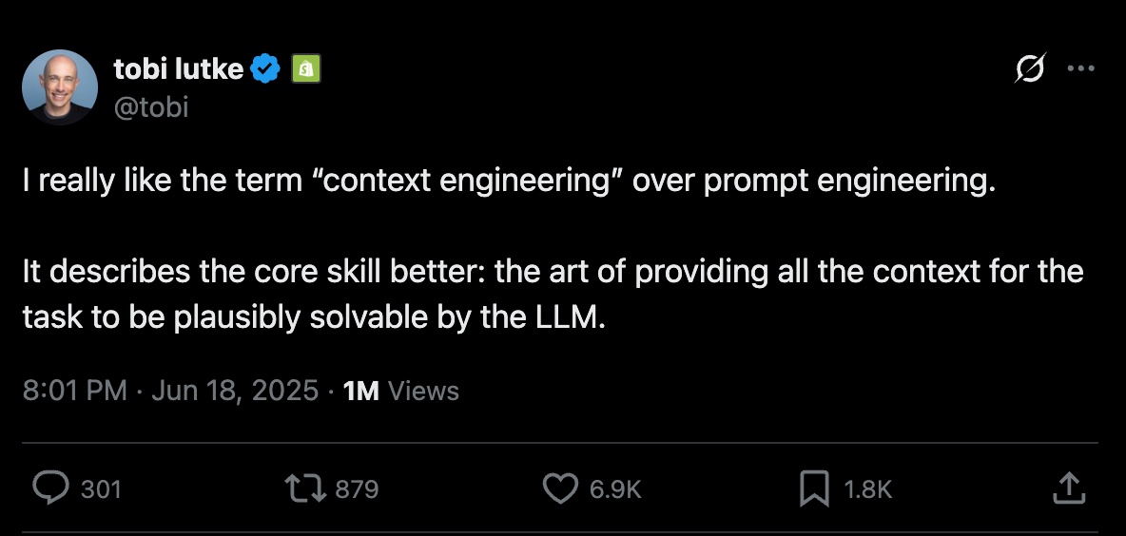
Task: Click the 6.9K likes count
Action: pos(615,489)
